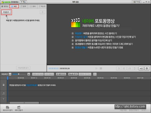Click the 텍스트 추가 button
The image size is (151, 113).
click(x=73, y=74)
